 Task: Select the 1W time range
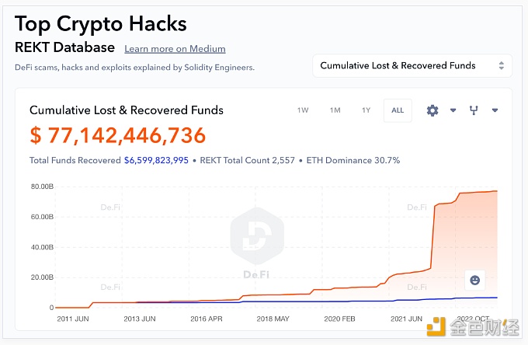303,110
